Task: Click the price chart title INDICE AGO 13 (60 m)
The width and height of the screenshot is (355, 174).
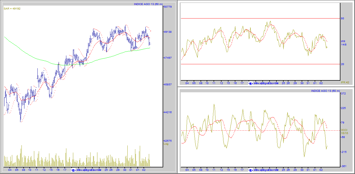Action: pyautogui.click(x=148, y=4)
